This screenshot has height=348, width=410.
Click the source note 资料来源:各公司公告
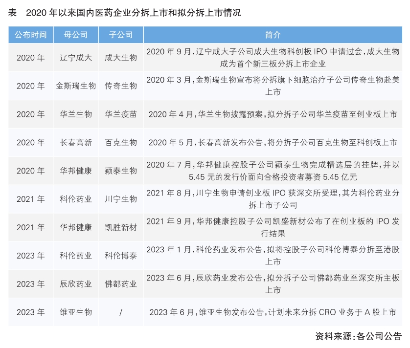[358, 336]
